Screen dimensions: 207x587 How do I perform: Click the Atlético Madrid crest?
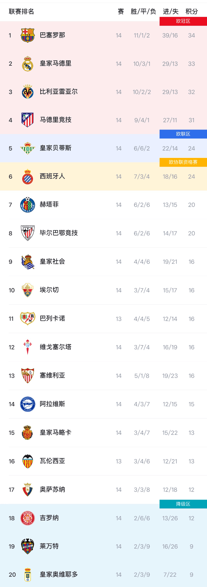[x=28, y=120]
